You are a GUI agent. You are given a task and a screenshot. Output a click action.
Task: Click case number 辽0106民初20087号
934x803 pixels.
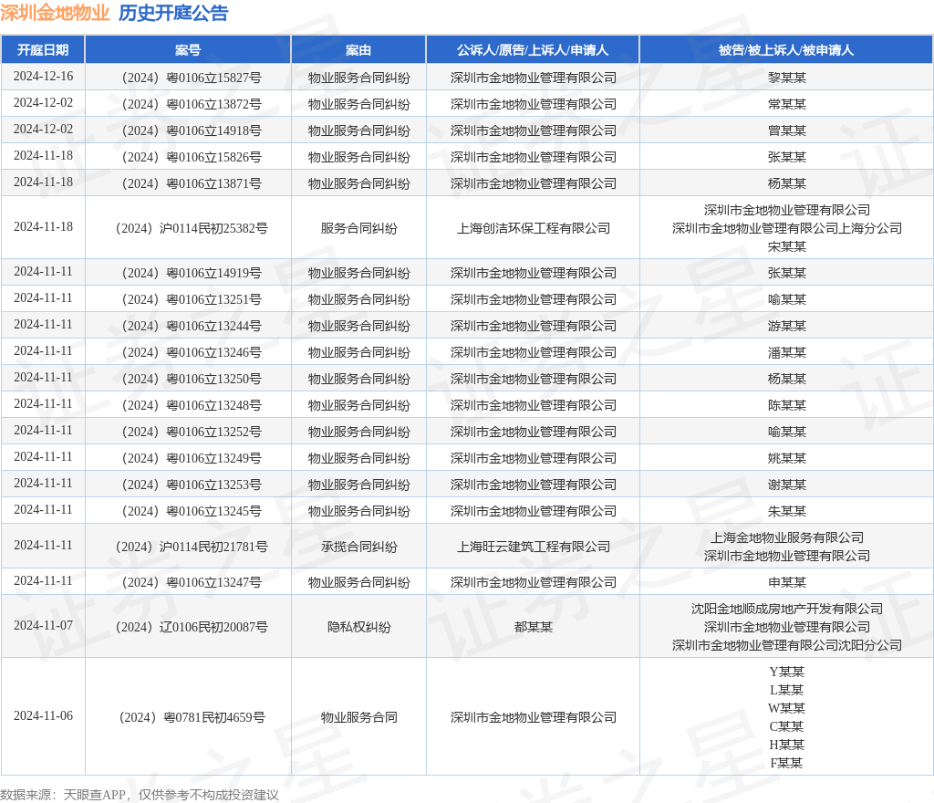click(x=192, y=627)
